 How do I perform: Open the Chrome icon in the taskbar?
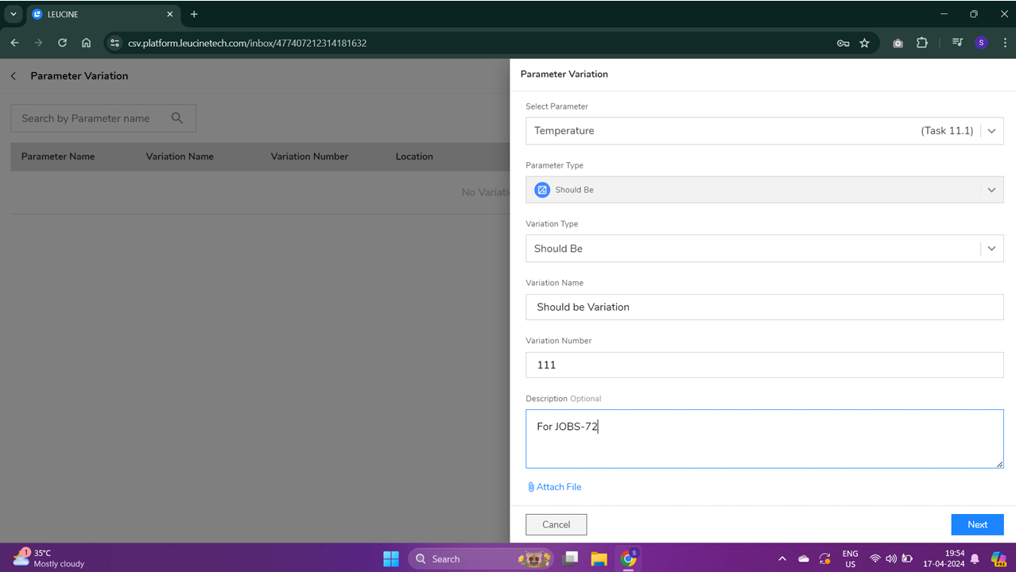tap(629, 558)
